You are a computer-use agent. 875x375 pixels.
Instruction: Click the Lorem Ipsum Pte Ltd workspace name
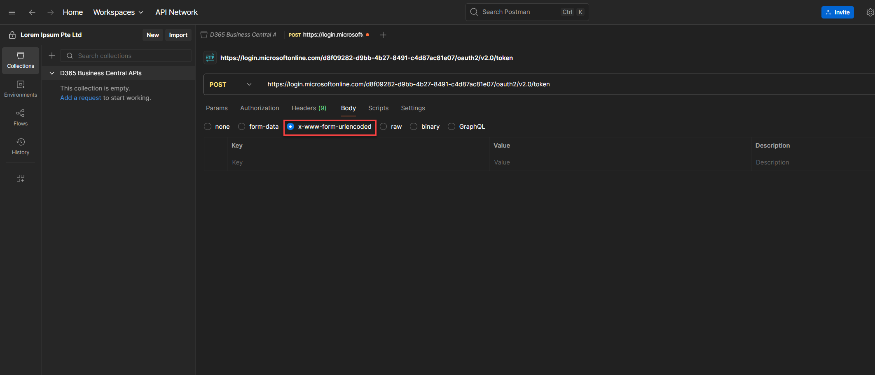[x=51, y=35]
